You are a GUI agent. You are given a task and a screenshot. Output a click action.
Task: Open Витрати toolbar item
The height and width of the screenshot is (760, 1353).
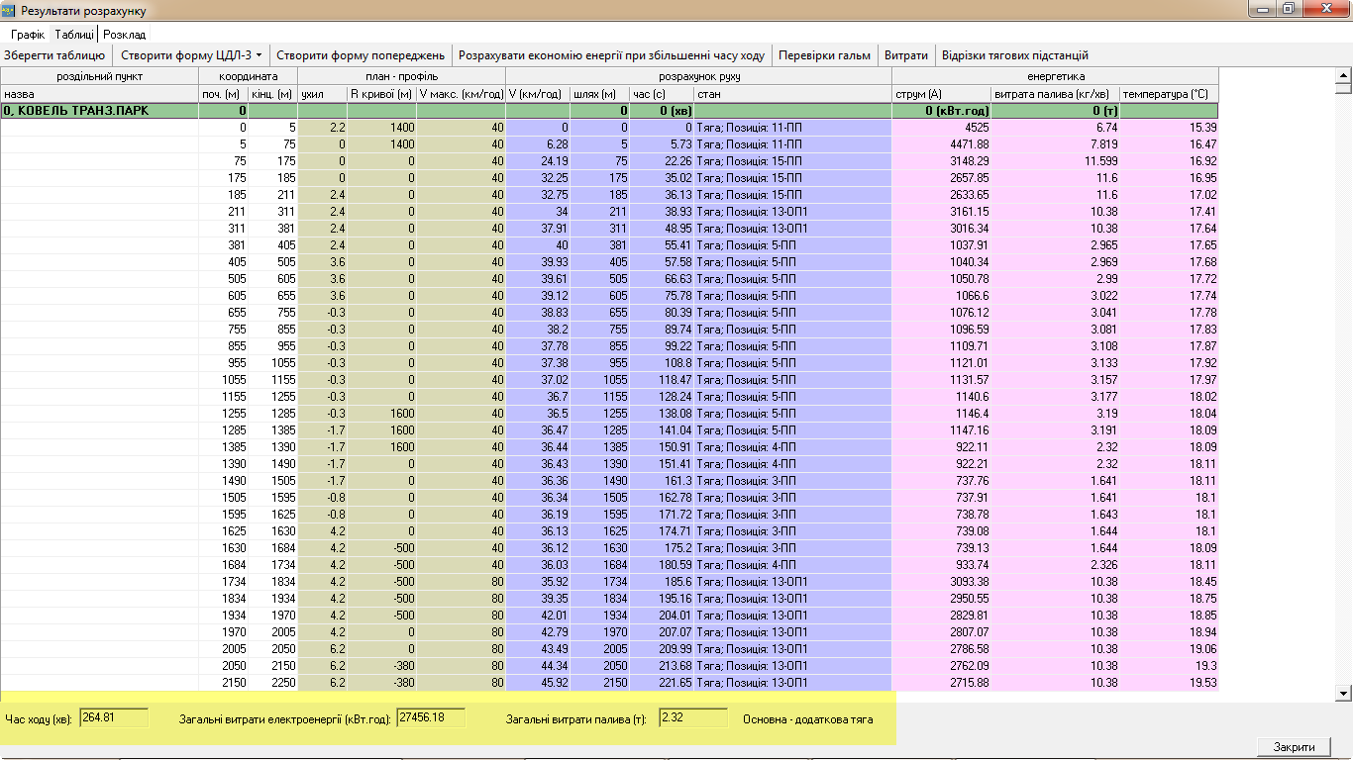(905, 55)
